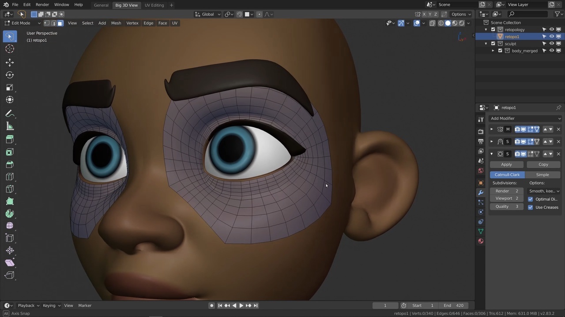Image resolution: width=565 pixels, height=317 pixels.
Task: Disable the Use Creases checkbox
Action: pyautogui.click(x=531, y=207)
